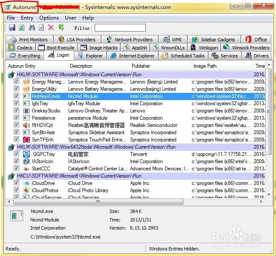Click the SynBtnAsst entry icon
Image resolution: width=276 pixels, height=256 pixels.
pyautogui.click(x=26, y=132)
